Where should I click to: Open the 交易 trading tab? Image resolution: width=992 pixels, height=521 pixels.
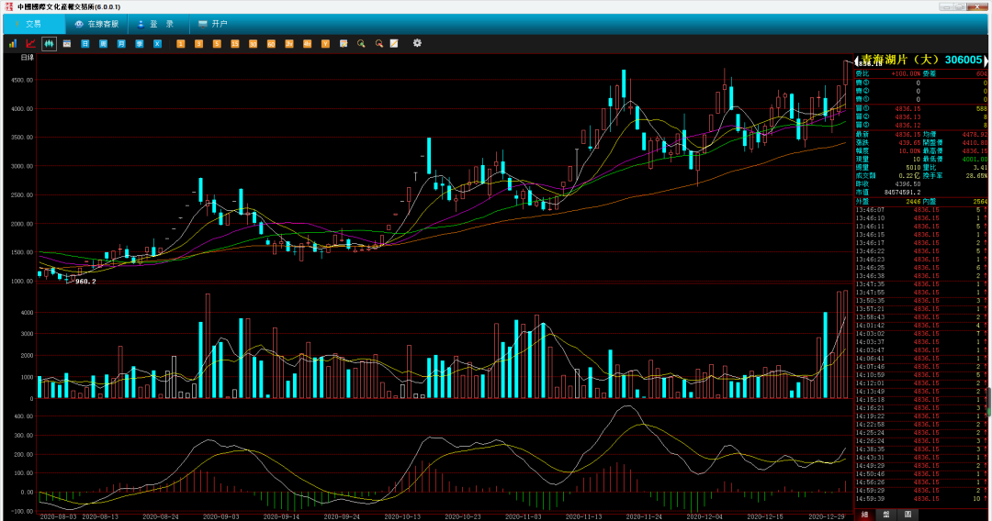(34, 24)
